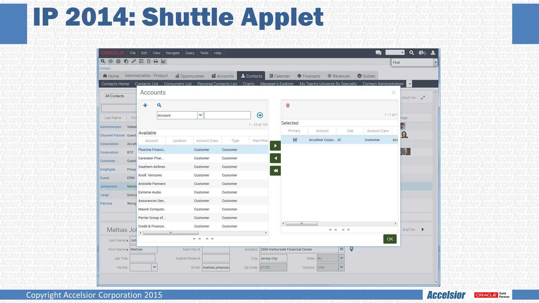
Task: Open the Query menu
Action: 190,53
